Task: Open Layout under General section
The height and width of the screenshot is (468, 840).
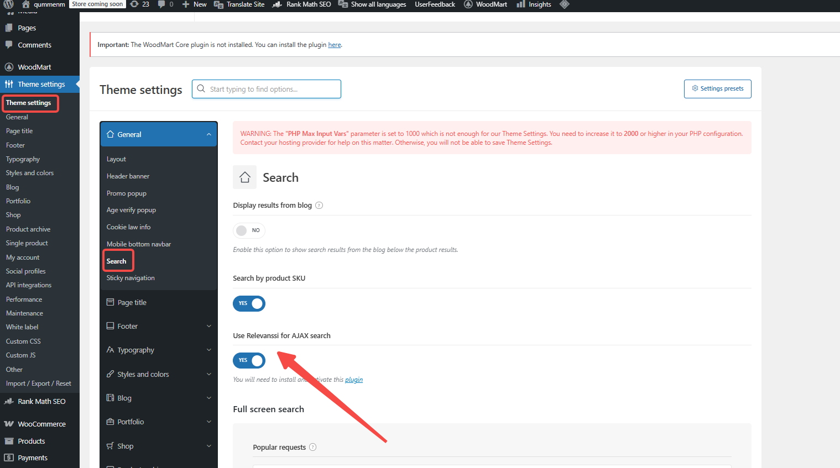Action: [116, 159]
